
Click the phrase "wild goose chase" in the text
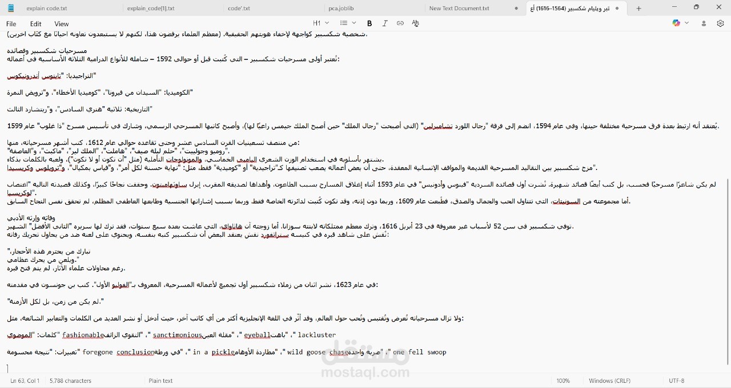(x=318, y=352)
